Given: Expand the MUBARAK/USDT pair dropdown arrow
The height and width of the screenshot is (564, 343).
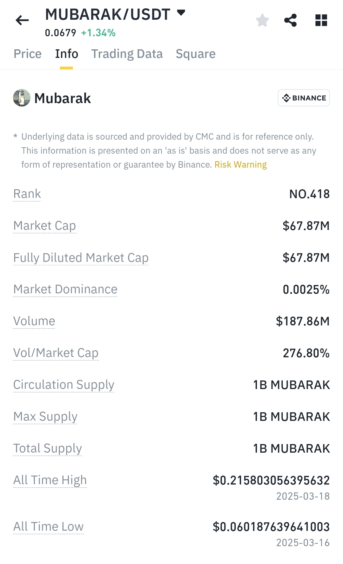Looking at the screenshot, I should pos(181,13).
